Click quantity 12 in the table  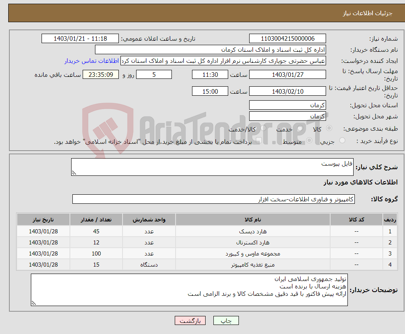tap(96, 242)
